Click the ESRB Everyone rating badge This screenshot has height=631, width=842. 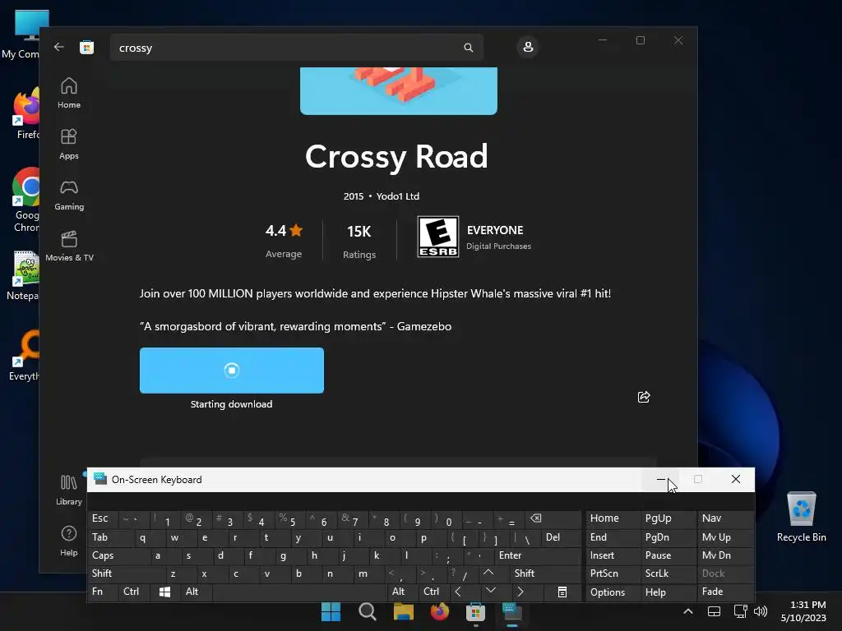click(438, 237)
